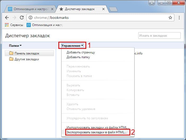This screenshot has height=140, width=186.
Task: Click the Панель закладок folder icon
Action: [11, 53]
